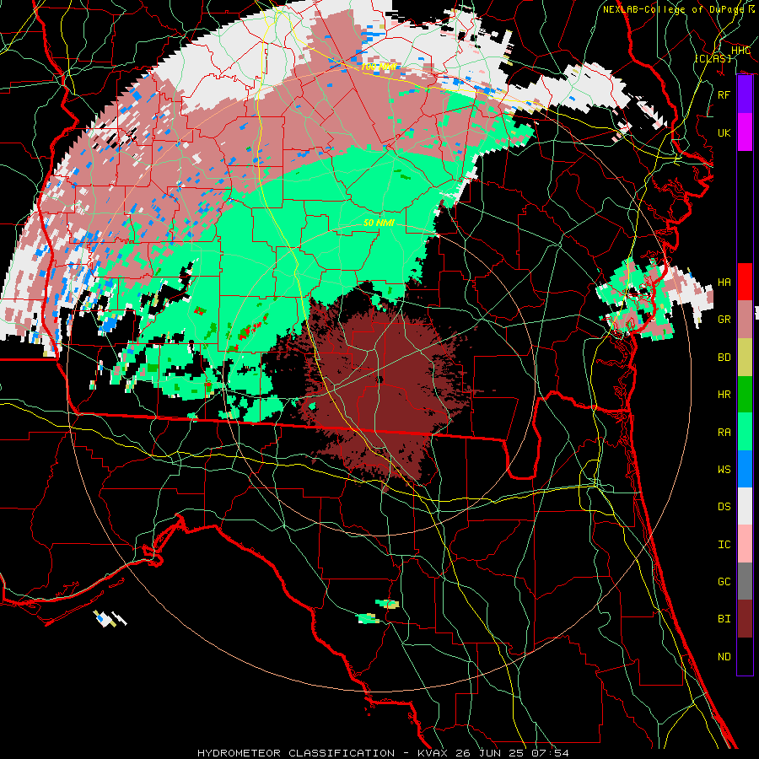The image size is (759, 759).
Task: Select the DS dry snow swatch
Action: tap(745, 506)
